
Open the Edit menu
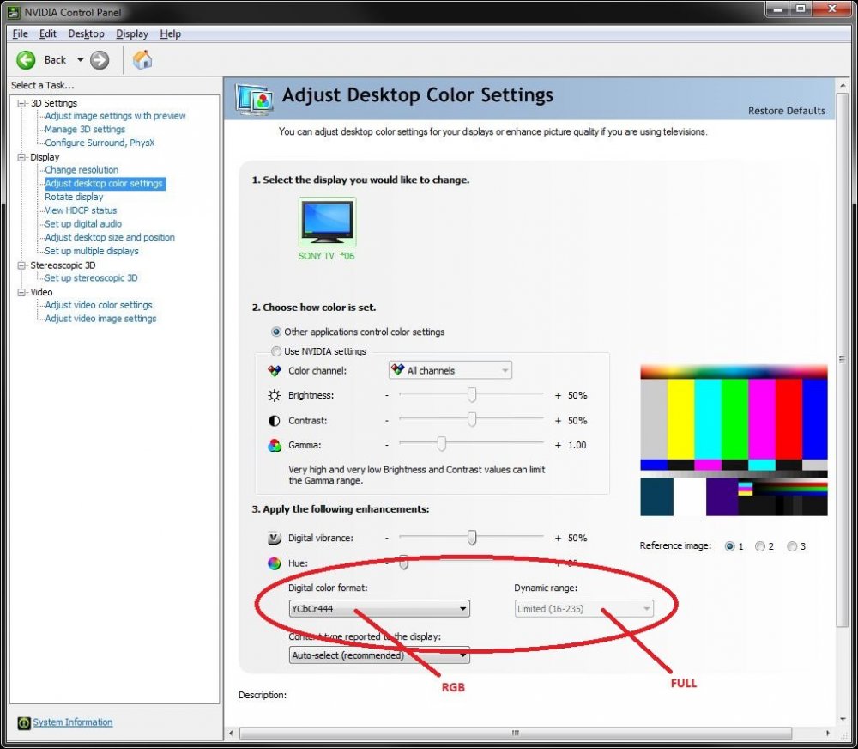point(47,33)
